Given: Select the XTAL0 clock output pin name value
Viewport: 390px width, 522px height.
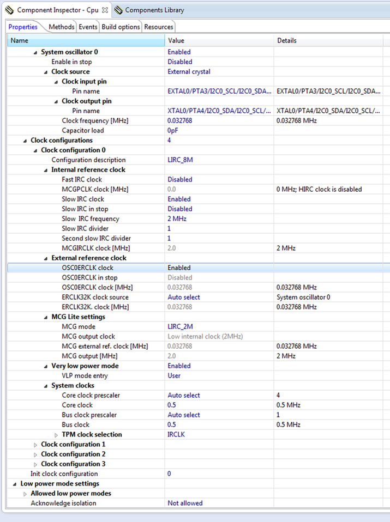Looking at the screenshot, I should coord(219,111).
